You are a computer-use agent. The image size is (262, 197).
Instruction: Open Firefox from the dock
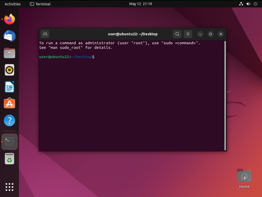pos(9,19)
